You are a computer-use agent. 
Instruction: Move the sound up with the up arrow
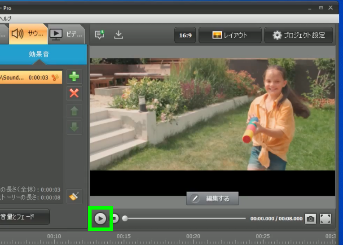click(74, 110)
